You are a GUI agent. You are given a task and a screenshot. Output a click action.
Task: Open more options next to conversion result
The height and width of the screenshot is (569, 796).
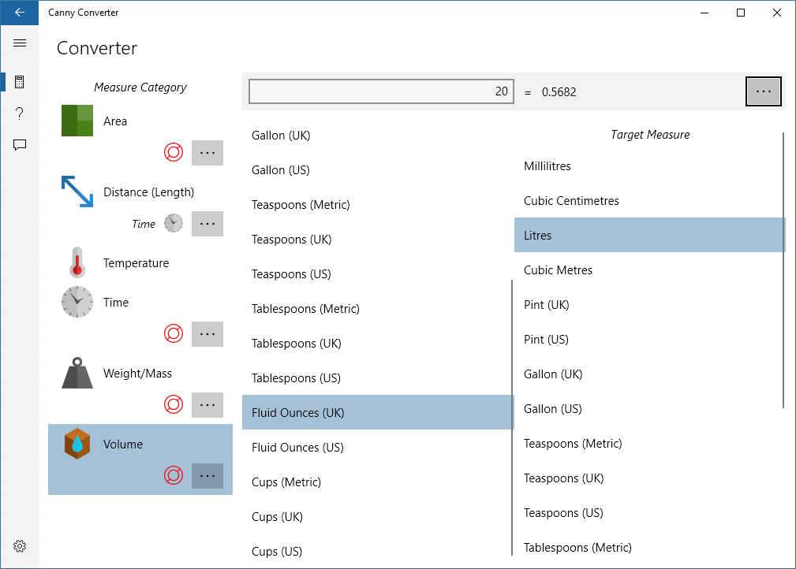tap(763, 91)
